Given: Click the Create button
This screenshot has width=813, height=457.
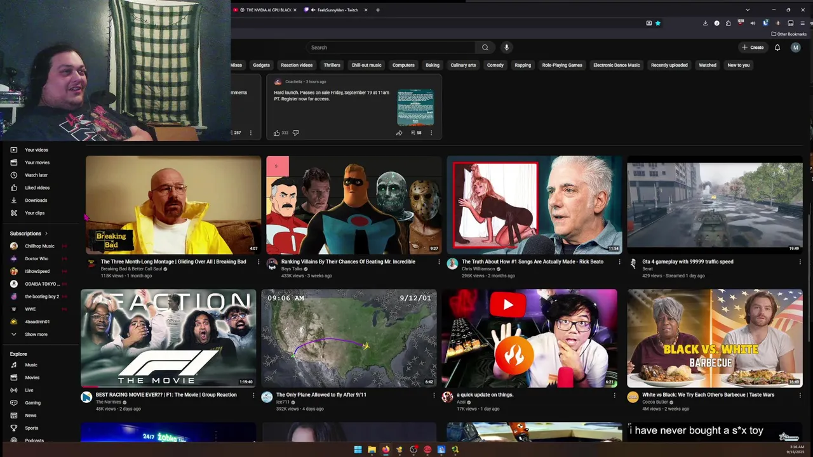Looking at the screenshot, I should click(753, 48).
